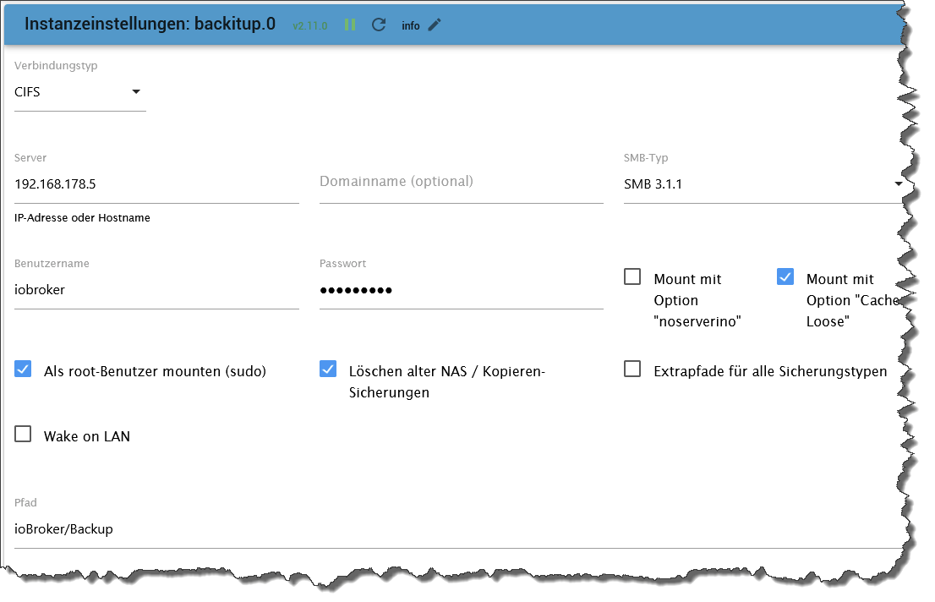Click the info log level label
Viewport: 935px width, 602px height.
[x=411, y=25]
